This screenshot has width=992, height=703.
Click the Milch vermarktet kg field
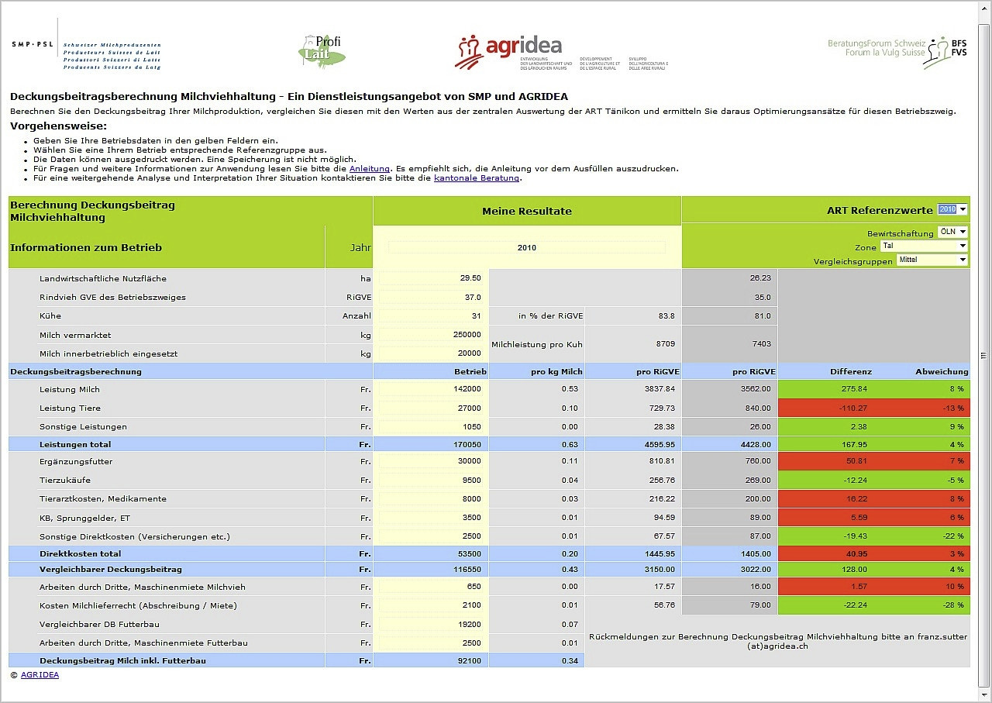pyautogui.click(x=431, y=335)
